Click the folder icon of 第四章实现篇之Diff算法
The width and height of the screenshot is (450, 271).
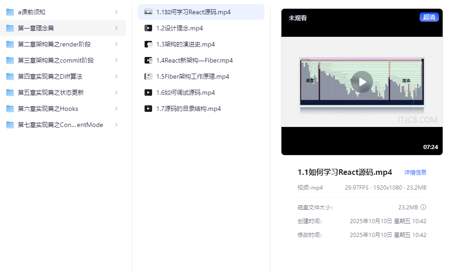10,76
